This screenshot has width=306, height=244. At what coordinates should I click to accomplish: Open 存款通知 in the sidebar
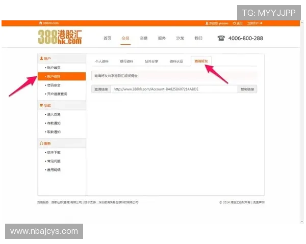pyautogui.click(x=54, y=123)
